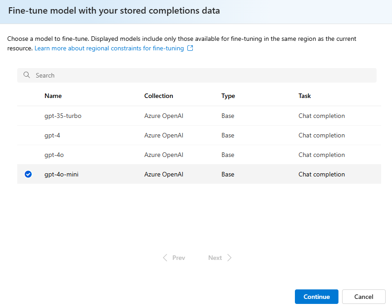Viewport: 392px width, 308px height.
Task: Click the gpt-4o-mini model name
Action: [x=61, y=174]
